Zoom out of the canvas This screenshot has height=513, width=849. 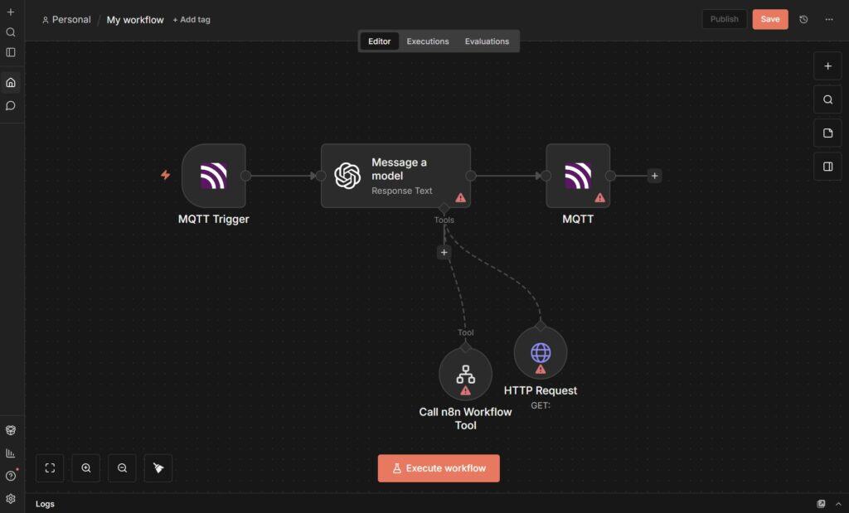click(122, 468)
